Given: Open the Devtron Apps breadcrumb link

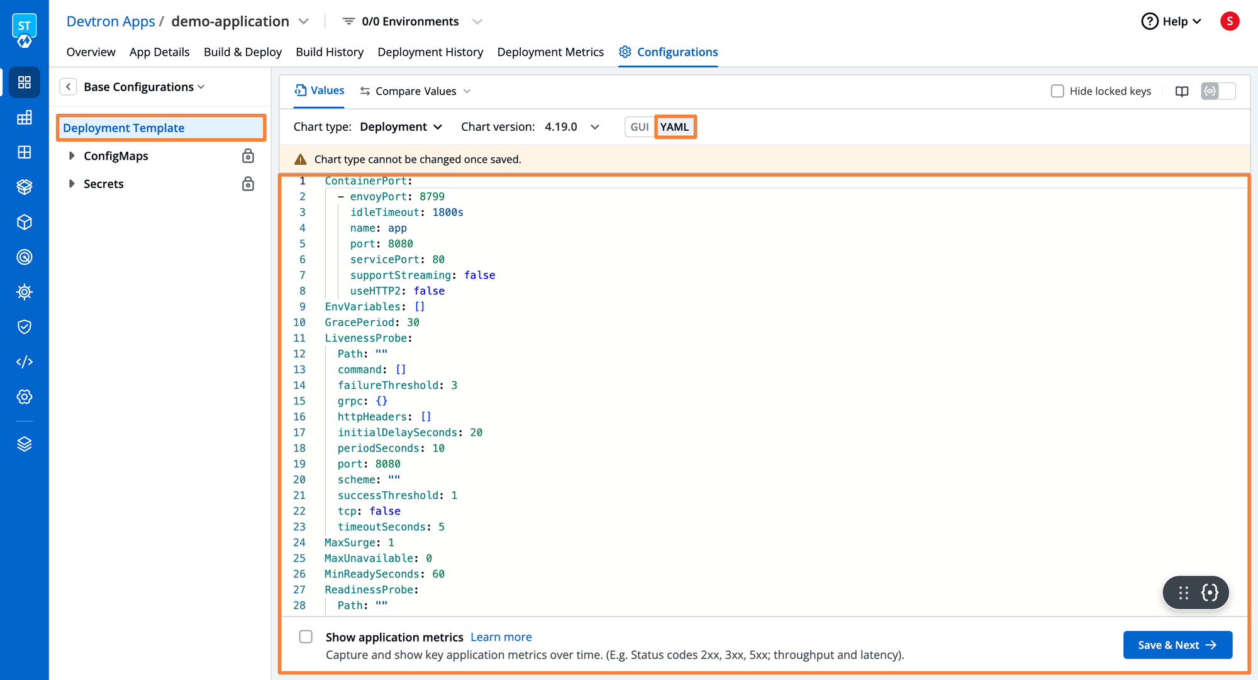Looking at the screenshot, I should coord(111,21).
